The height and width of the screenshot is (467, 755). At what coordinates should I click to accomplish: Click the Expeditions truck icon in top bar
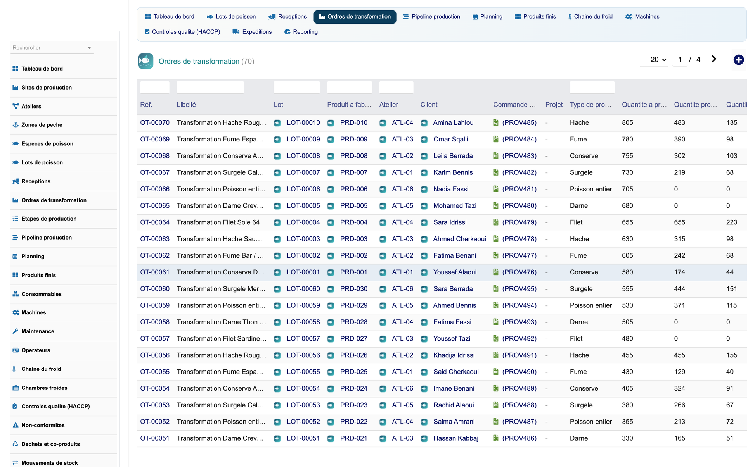click(236, 32)
